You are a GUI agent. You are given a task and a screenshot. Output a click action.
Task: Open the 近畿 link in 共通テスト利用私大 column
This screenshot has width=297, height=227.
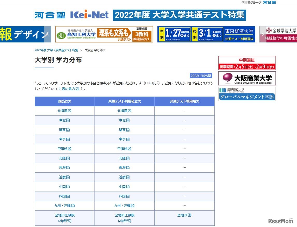click(x=124, y=177)
